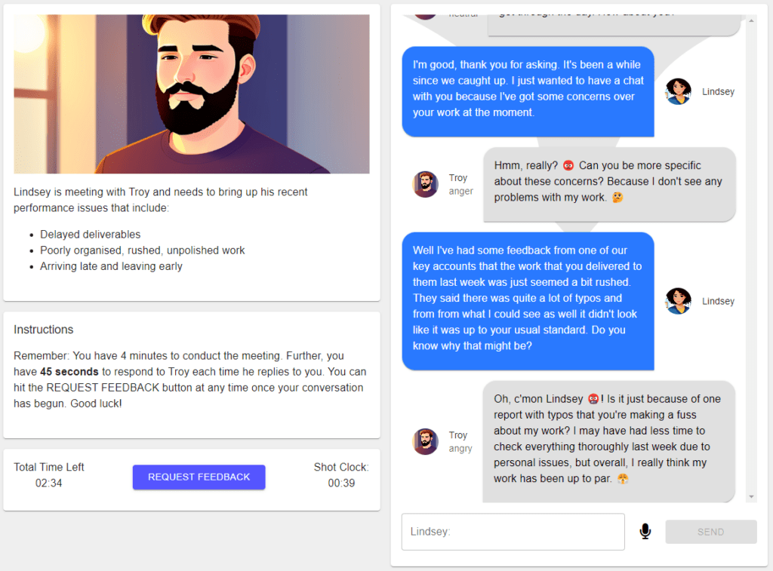
Task: Click the Shot Clock countdown timer
Action: (341, 483)
